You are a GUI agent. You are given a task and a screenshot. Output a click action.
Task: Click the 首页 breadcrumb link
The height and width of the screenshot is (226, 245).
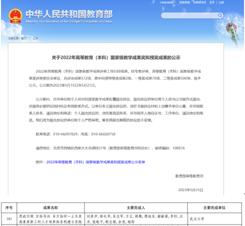click(x=24, y=38)
